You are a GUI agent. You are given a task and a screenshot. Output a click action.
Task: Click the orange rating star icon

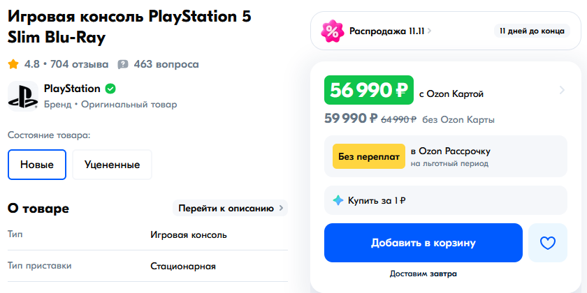[13, 65]
